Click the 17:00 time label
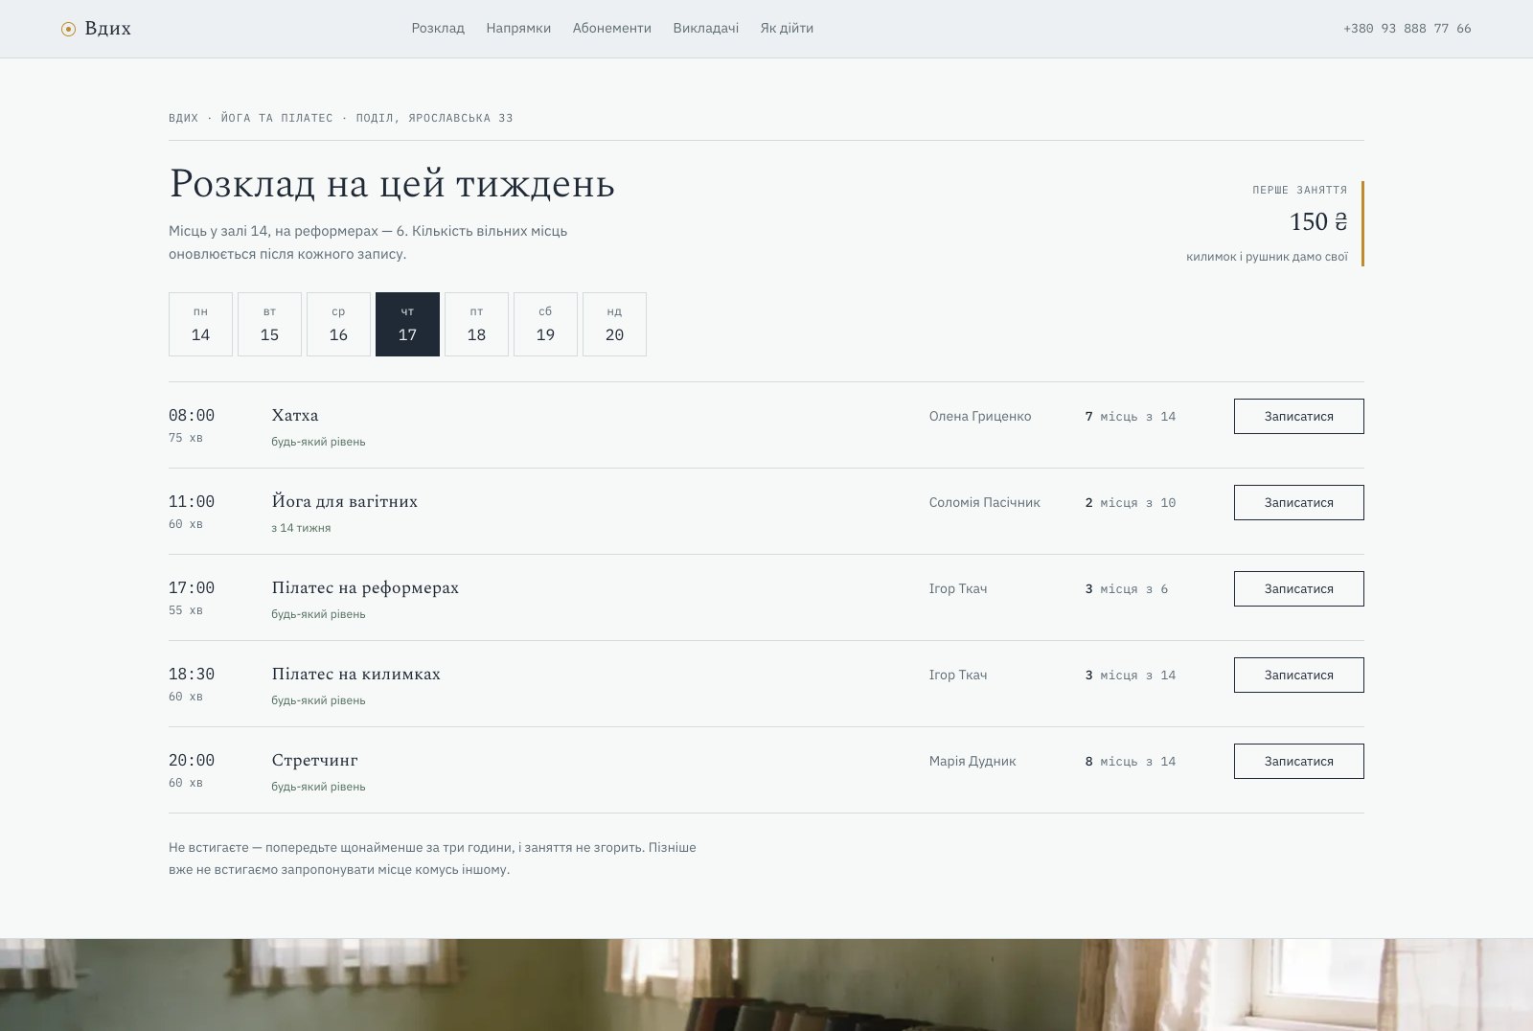Screen dimensions: 1533x1031 click(x=192, y=587)
